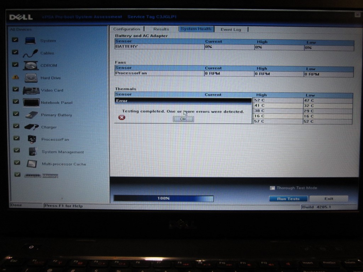Click the Cables device icon

point(30,53)
